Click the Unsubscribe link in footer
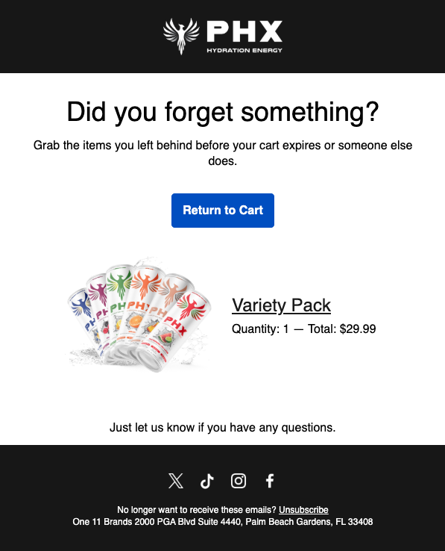This screenshot has width=445, height=551. pos(303,510)
